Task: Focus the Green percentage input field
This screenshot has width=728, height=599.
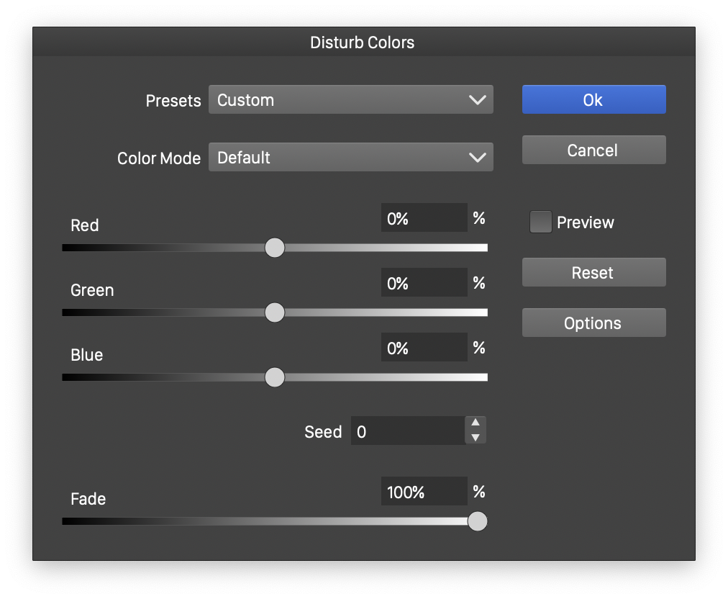Action: (x=424, y=283)
